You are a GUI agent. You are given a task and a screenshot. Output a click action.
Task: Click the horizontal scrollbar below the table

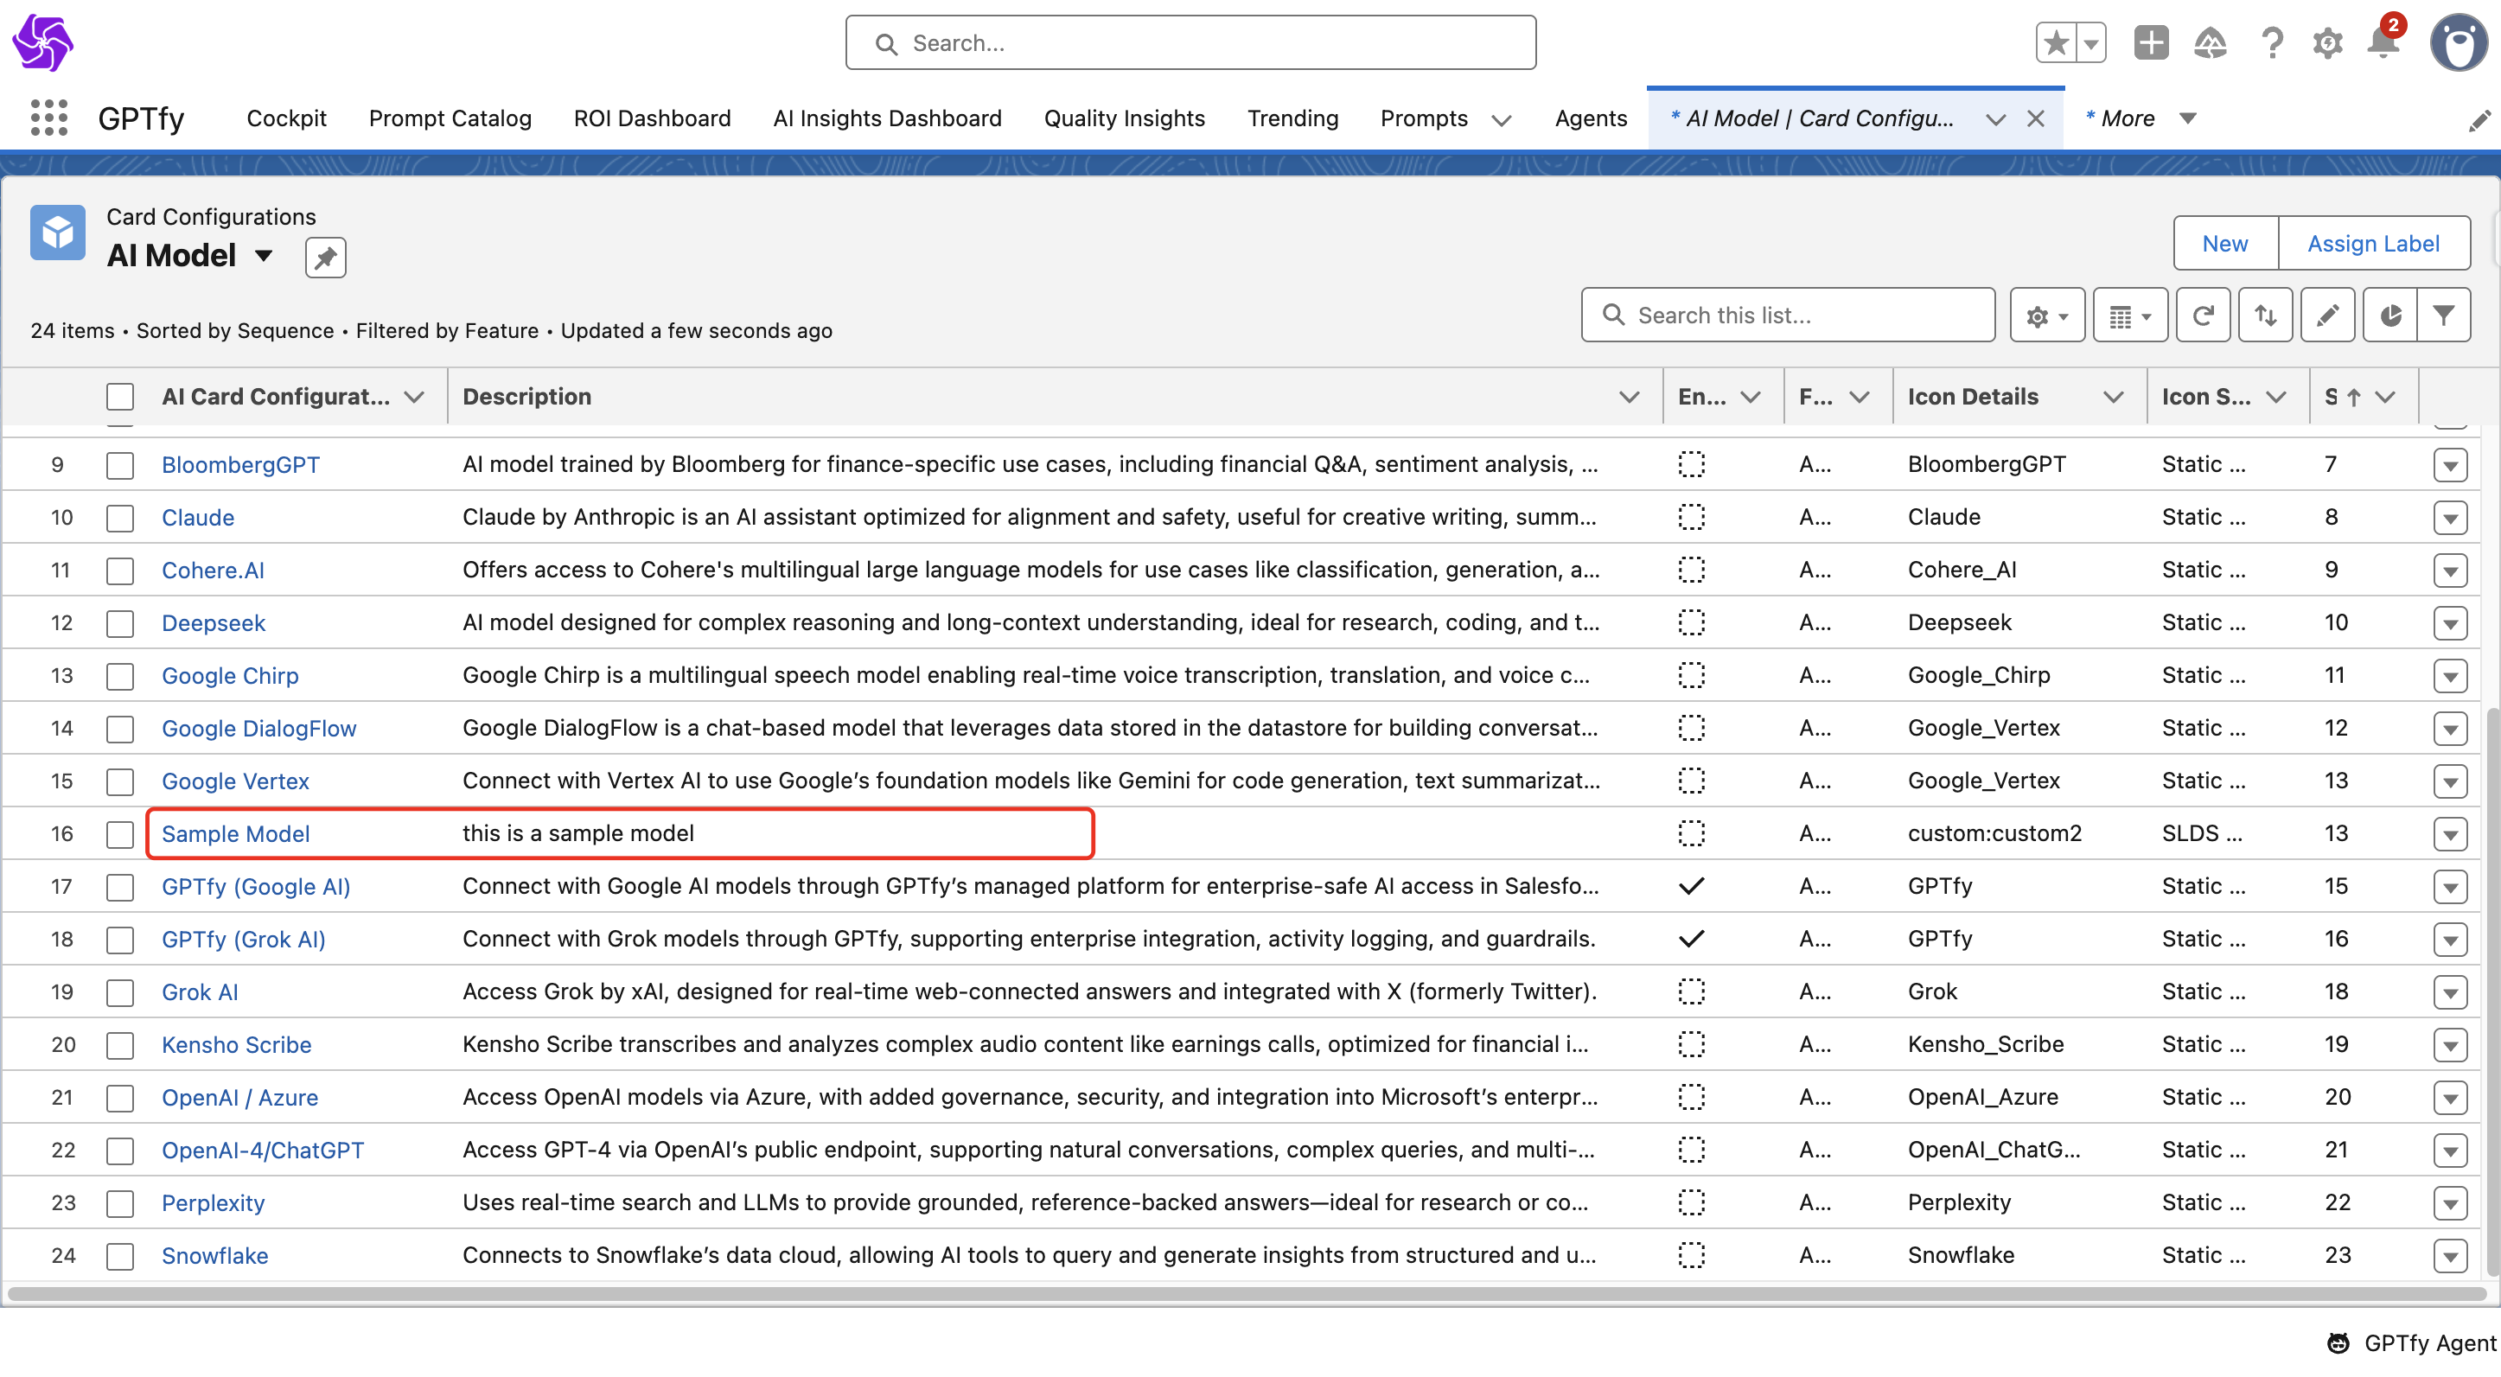tap(1243, 1295)
